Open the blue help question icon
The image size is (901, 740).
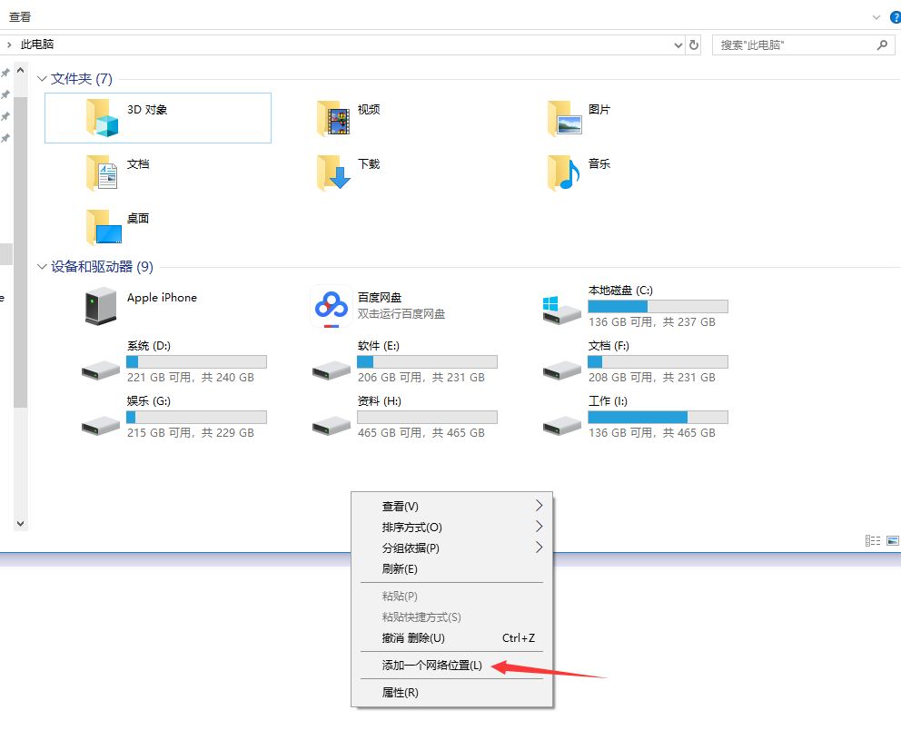pos(896,17)
